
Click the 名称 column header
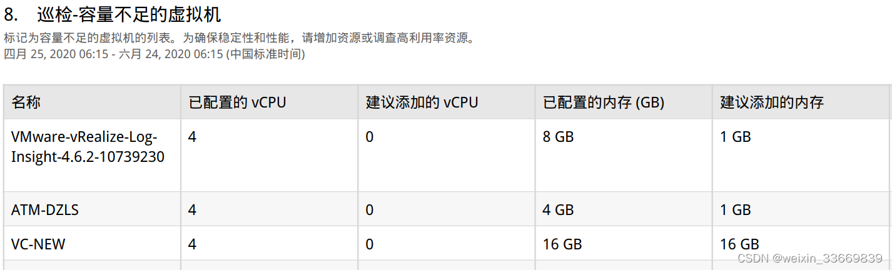click(26, 102)
